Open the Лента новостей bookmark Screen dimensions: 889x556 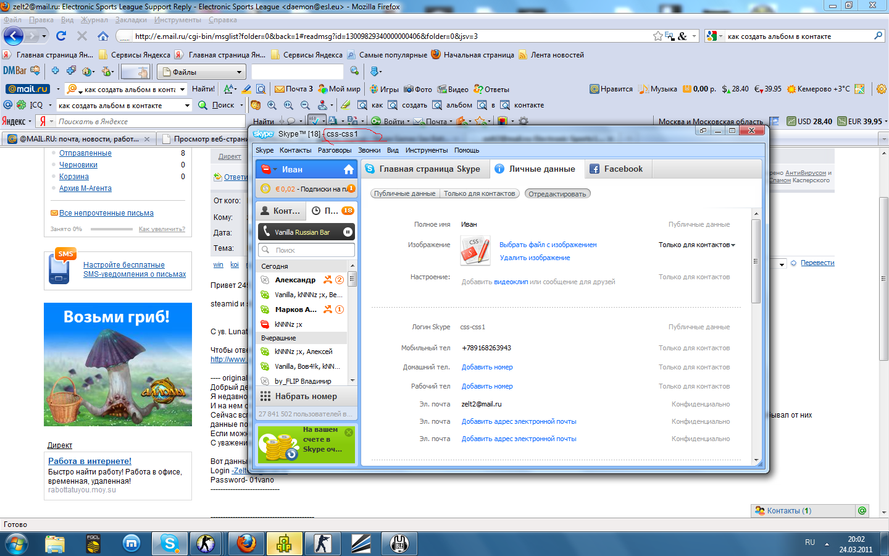551,55
